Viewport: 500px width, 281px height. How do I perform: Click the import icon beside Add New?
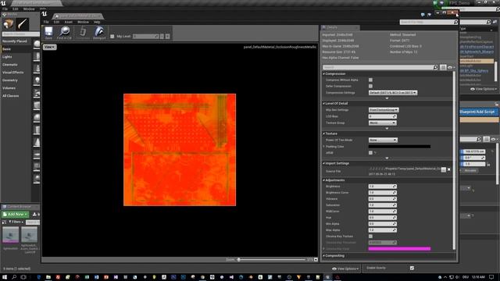pyautogui.click(x=34, y=215)
